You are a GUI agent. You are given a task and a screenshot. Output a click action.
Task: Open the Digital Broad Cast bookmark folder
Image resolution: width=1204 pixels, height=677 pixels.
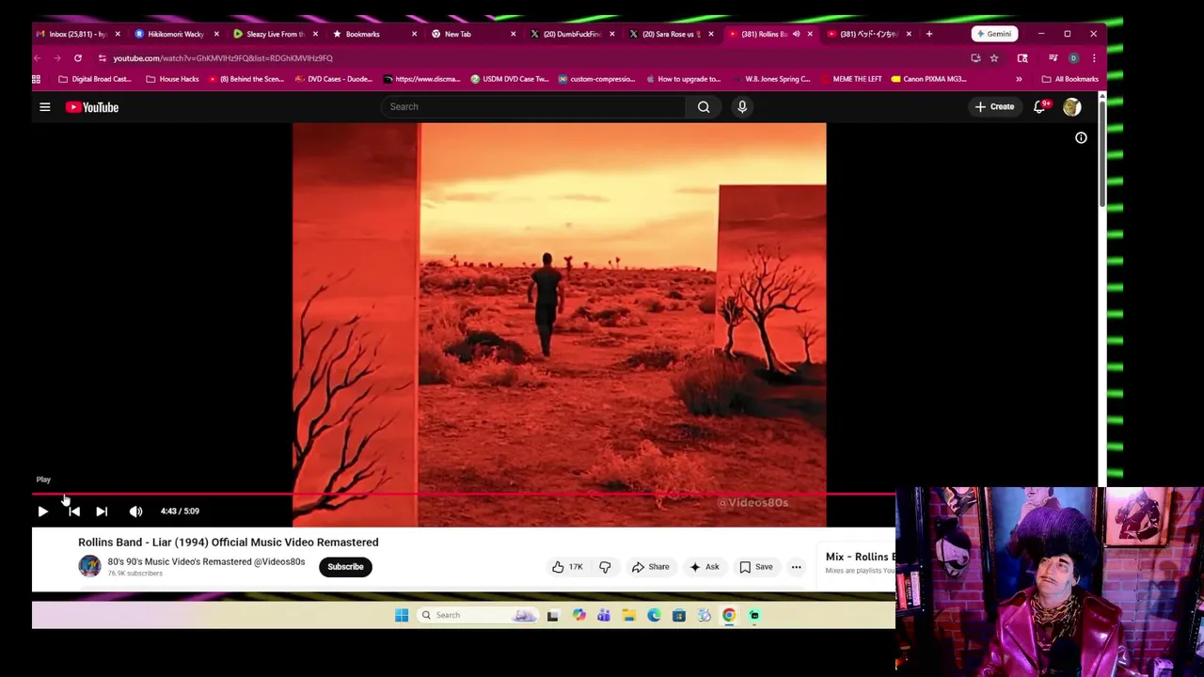click(94, 79)
